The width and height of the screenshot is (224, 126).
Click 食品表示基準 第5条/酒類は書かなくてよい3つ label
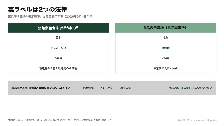[x=41, y=88]
